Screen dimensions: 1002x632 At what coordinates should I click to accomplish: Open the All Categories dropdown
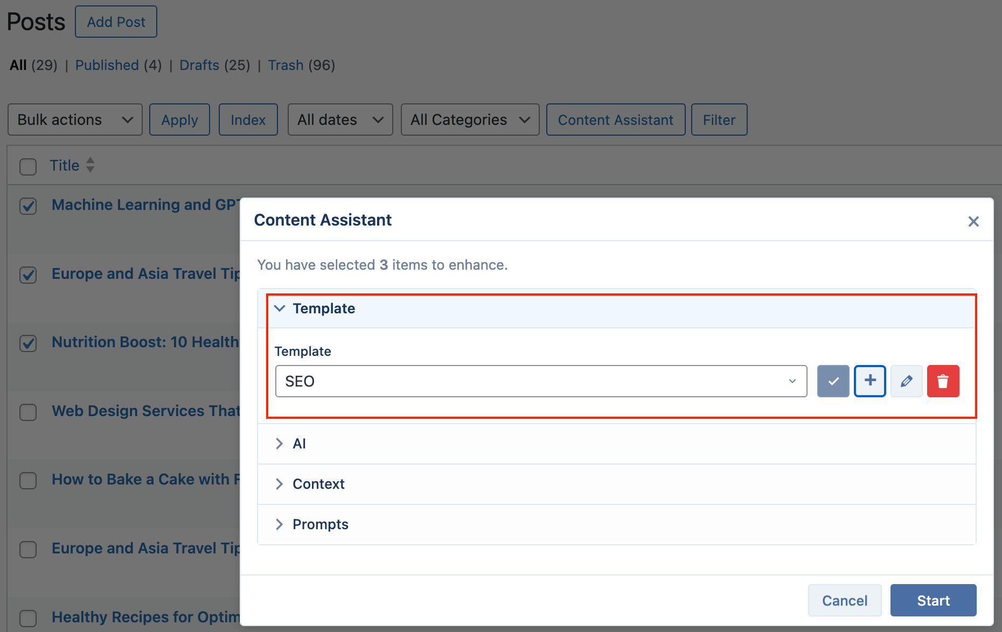click(x=470, y=120)
